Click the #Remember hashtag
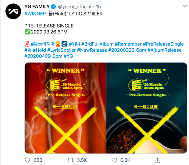This screenshot has height=165, width=189. (x=128, y=44)
